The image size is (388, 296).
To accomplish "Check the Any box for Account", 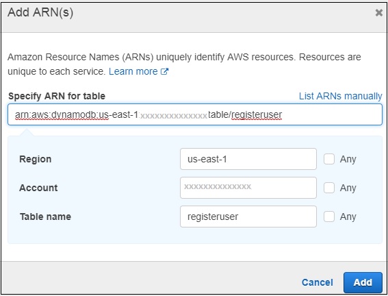I will (329, 188).
